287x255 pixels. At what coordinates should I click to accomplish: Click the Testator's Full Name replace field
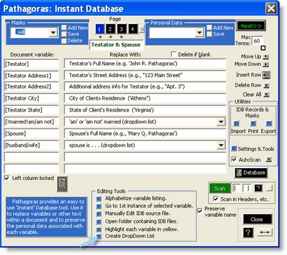pyautogui.click(x=145, y=64)
